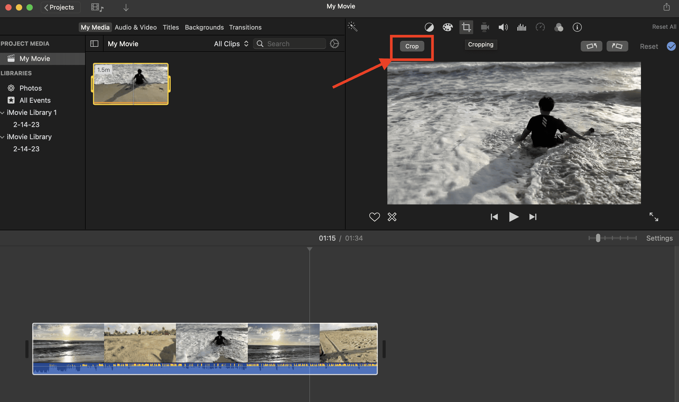679x402 pixels.
Task: Collapse the iMovie Library 1 disclosure chevron
Action: point(2,113)
